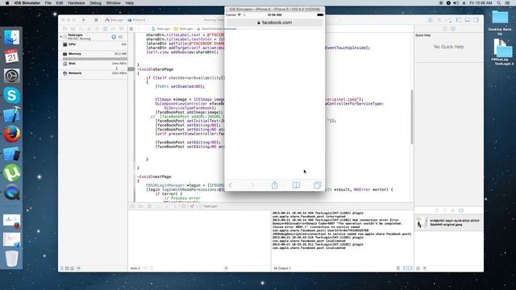Click the All Output console dropdown
The width and height of the screenshot is (516, 290).
pyautogui.click(x=282, y=268)
